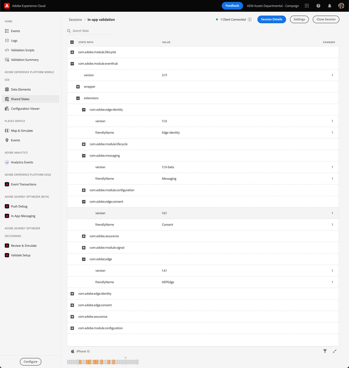Expand the bottom com.adobe.assurance row
349x368 pixels.
72,317
